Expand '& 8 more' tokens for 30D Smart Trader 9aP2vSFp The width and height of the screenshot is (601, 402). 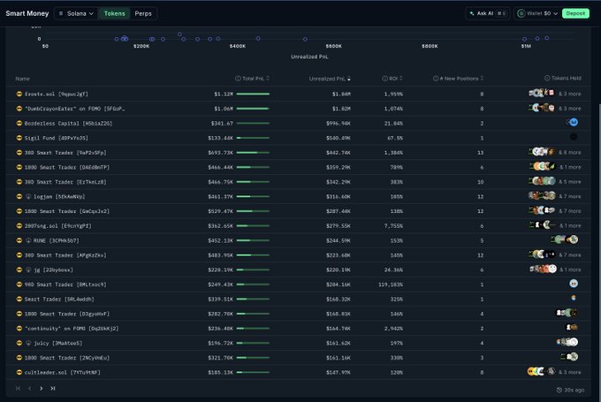coord(569,152)
